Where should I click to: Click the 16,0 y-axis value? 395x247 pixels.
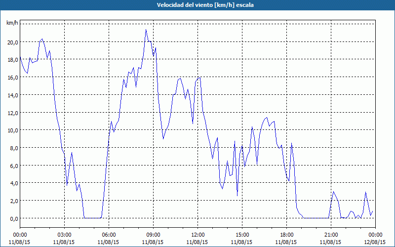(x=13, y=78)
